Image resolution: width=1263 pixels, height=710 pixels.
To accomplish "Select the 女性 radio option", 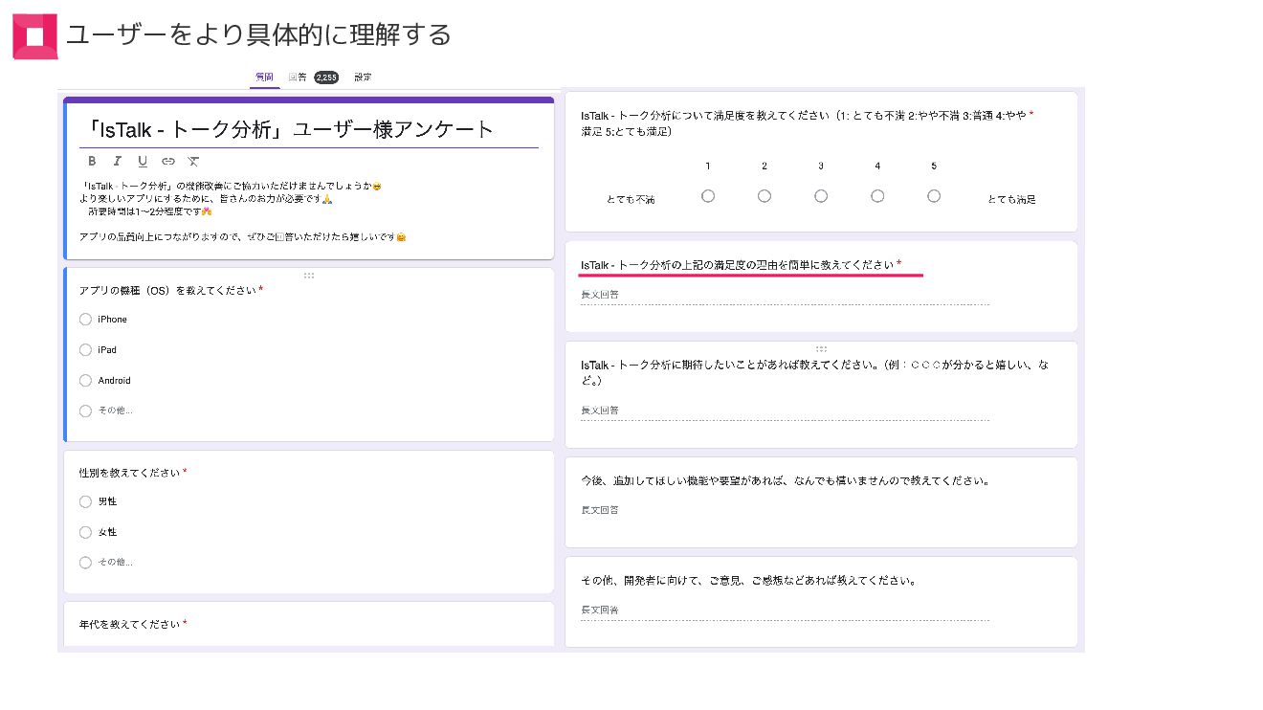I will [86, 532].
